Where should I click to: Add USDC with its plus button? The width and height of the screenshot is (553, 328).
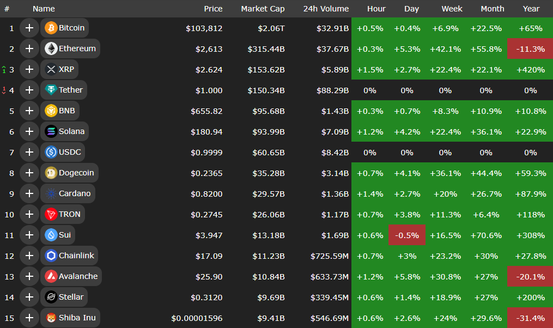coord(29,152)
